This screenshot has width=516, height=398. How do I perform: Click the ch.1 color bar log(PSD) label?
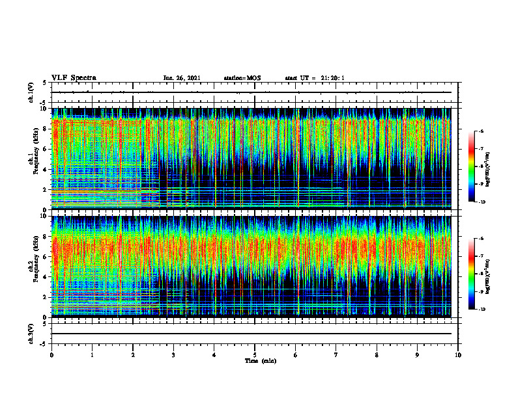click(488, 170)
